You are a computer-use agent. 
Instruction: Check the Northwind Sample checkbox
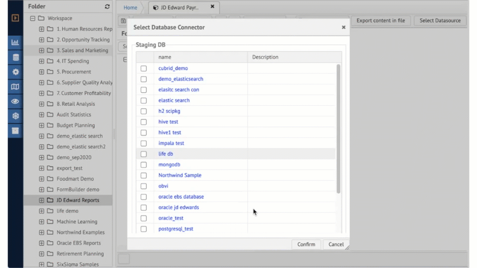pyautogui.click(x=144, y=175)
